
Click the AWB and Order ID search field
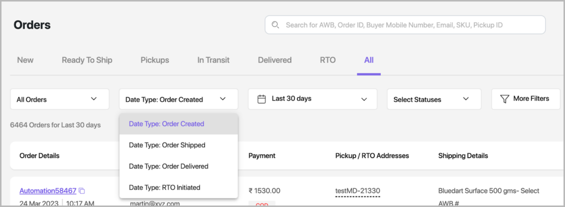(x=405, y=25)
